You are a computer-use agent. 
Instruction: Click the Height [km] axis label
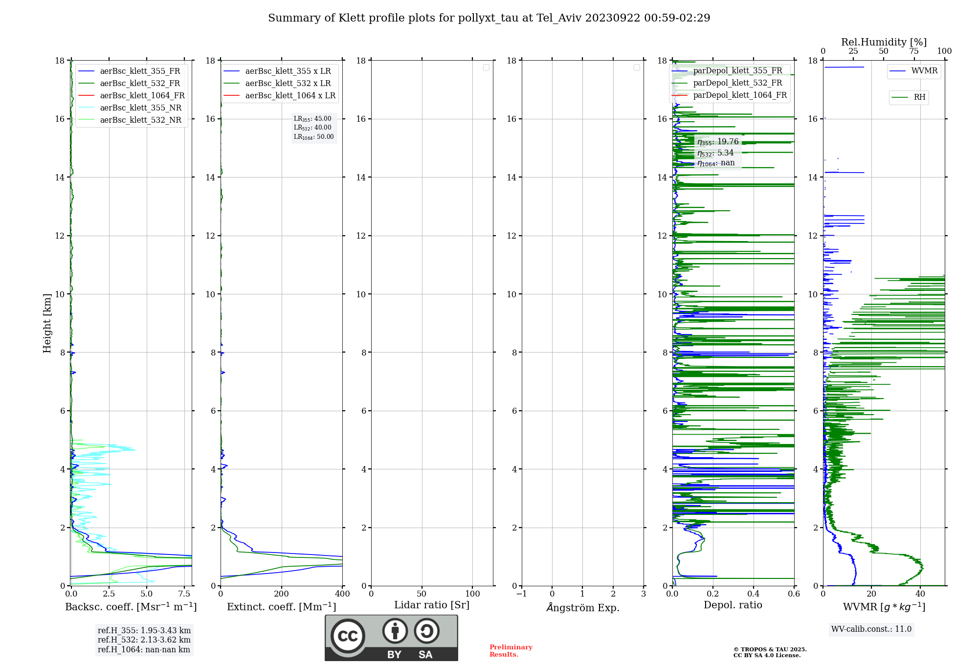[47, 323]
